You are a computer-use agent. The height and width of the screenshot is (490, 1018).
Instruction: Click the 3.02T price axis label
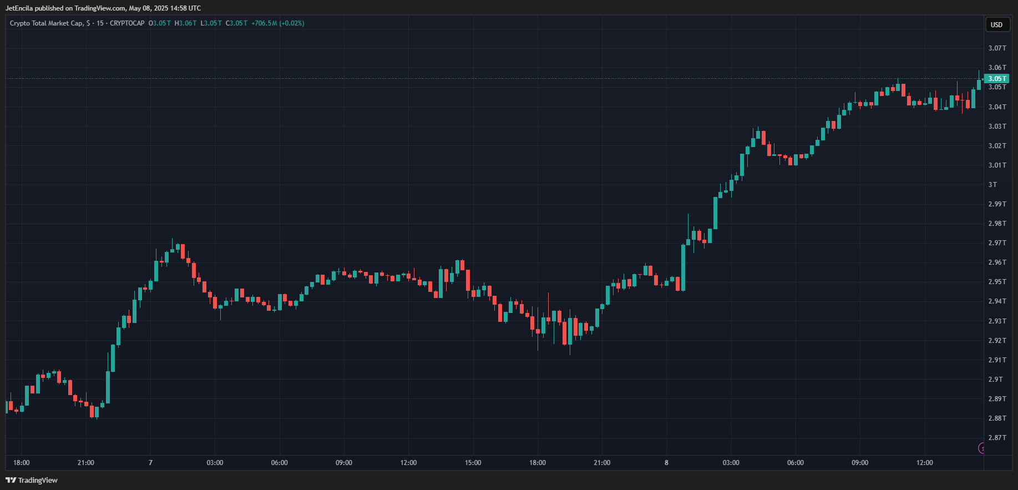tap(997, 146)
